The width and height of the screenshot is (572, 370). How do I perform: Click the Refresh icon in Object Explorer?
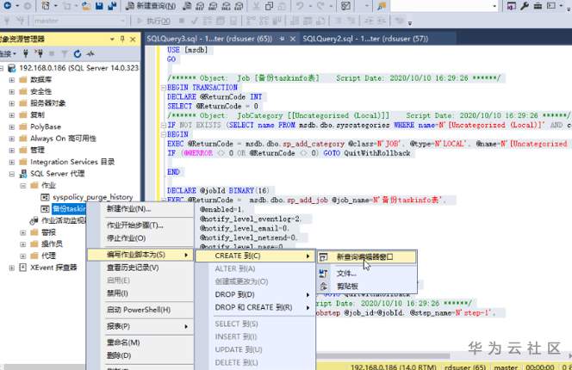78,54
